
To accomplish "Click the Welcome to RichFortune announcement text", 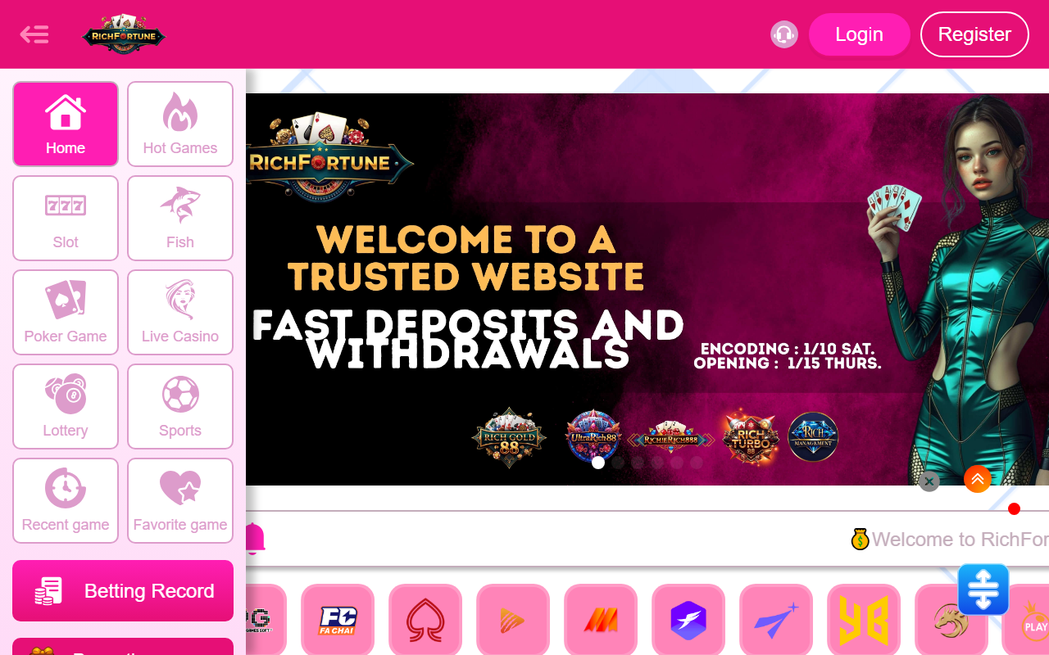I will coord(960,539).
